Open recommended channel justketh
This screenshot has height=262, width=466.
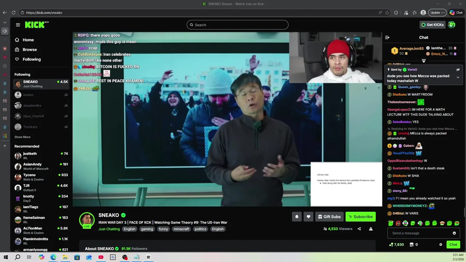[x=41, y=156]
